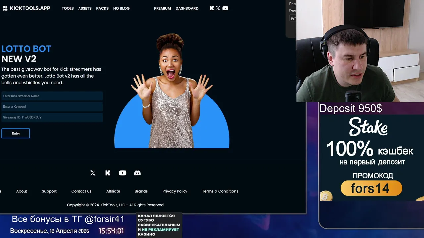
Task: Open YouTube icon in top navigation
Action: (225, 8)
